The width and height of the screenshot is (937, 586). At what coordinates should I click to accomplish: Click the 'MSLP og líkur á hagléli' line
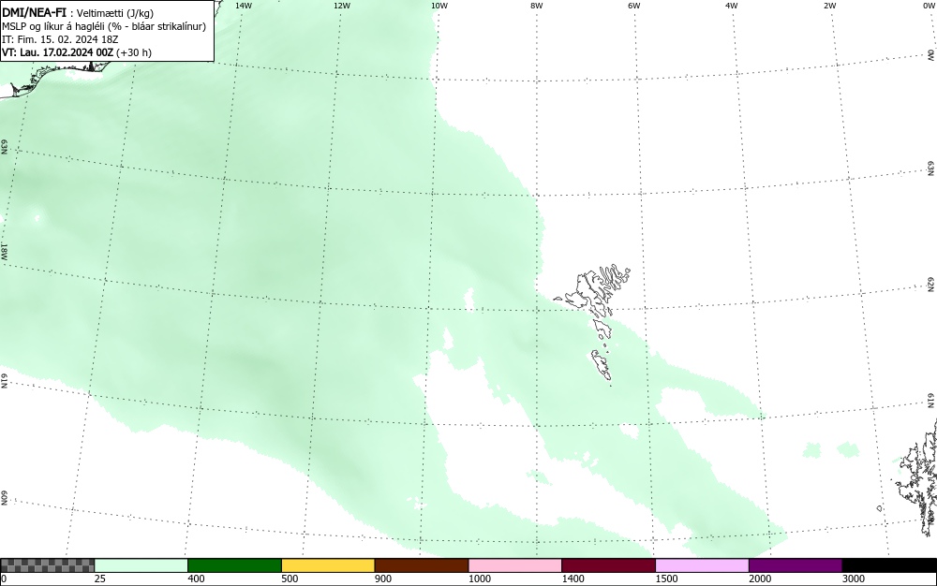(104, 26)
